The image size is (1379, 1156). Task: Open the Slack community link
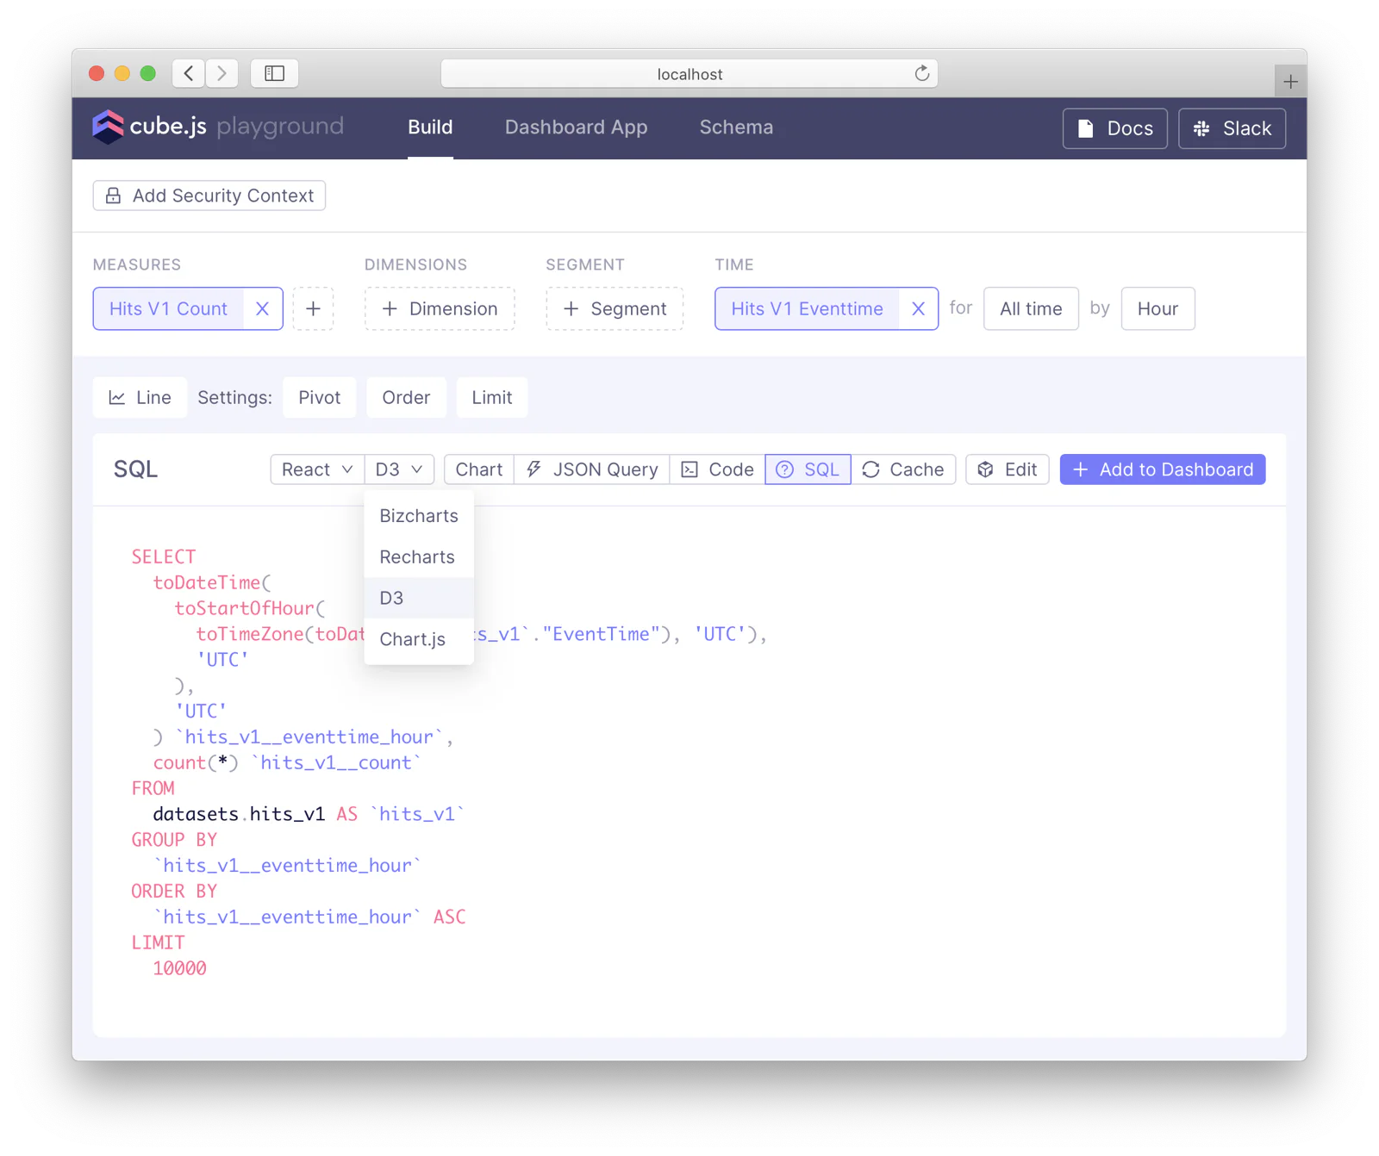click(x=1232, y=128)
